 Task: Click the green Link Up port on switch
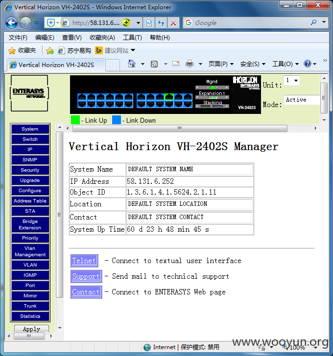coord(169,97)
